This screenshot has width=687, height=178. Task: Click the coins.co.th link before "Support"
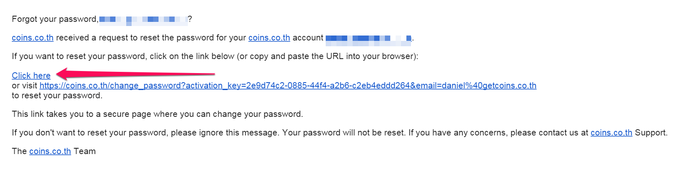tap(611, 133)
